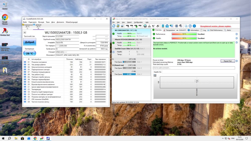251x141 pixels.
Task: Open the Файл menu in CrystalDiskInfo
Action: 25,22
